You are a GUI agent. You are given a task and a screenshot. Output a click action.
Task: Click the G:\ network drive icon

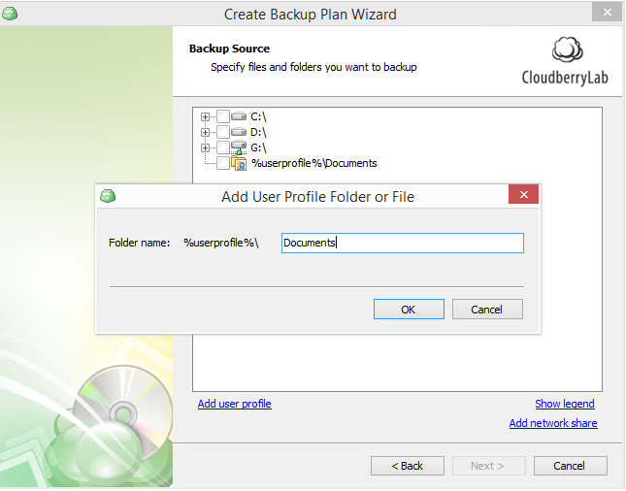239,147
